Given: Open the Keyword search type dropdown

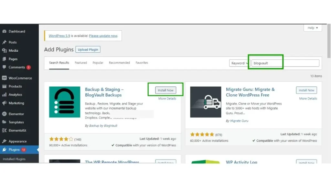Looking at the screenshot, I should coord(240,63).
